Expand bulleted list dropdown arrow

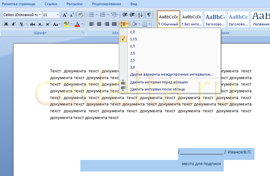(97, 15)
